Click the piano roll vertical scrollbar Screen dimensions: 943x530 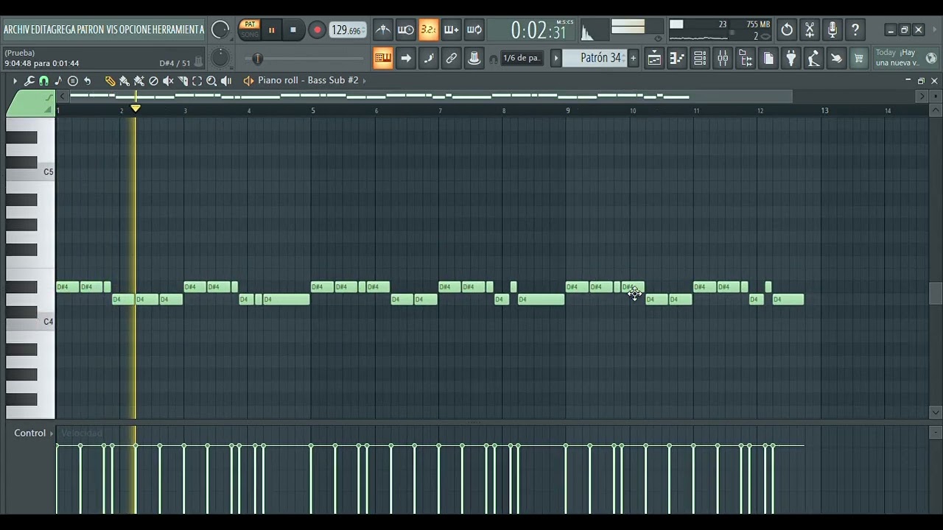tap(936, 293)
